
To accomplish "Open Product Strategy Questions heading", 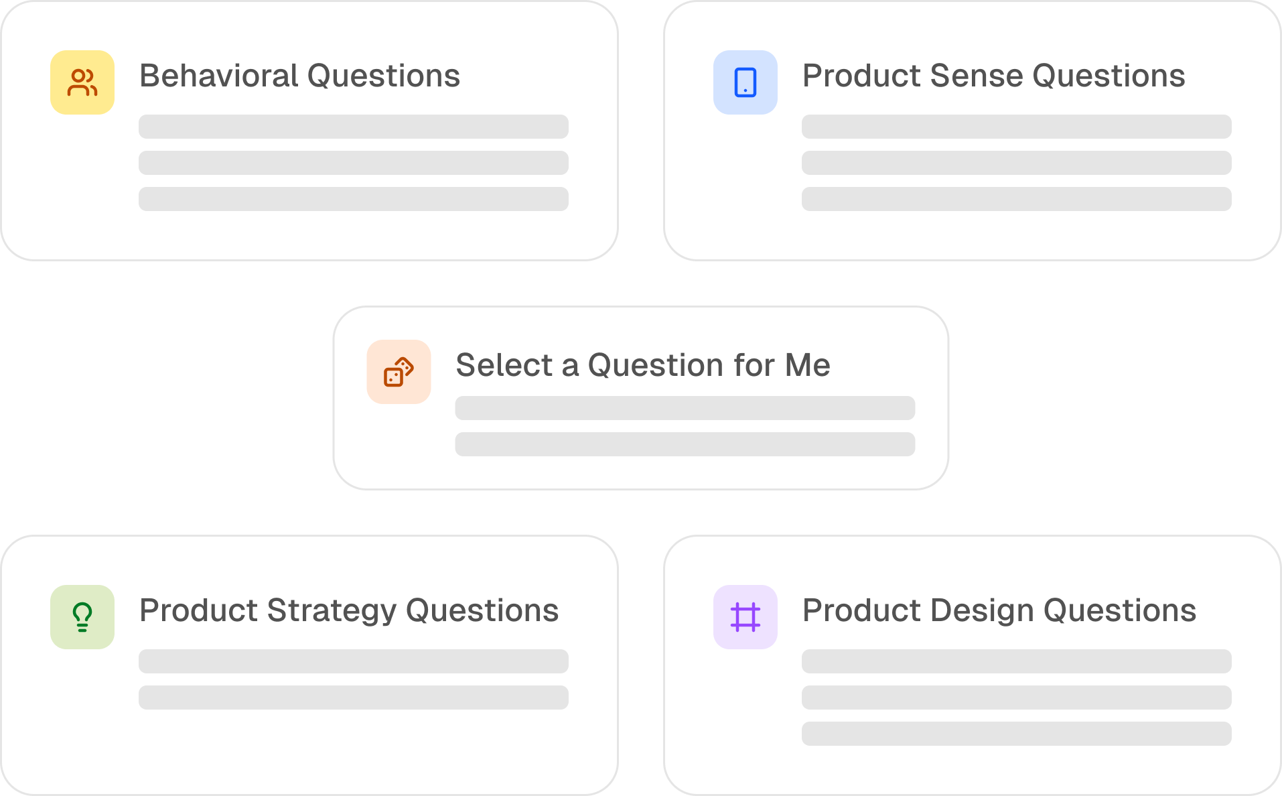I will [348, 610].
